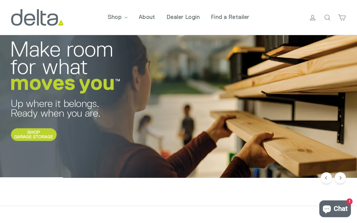Click the slideshow progress bar

[31, 178]
